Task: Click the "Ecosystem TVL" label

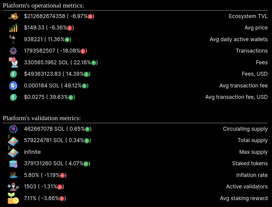Action: (248, 16)
